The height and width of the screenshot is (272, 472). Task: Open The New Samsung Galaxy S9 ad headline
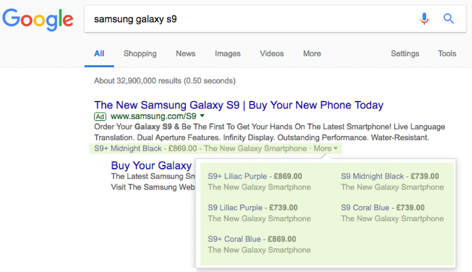click(239, 105)
